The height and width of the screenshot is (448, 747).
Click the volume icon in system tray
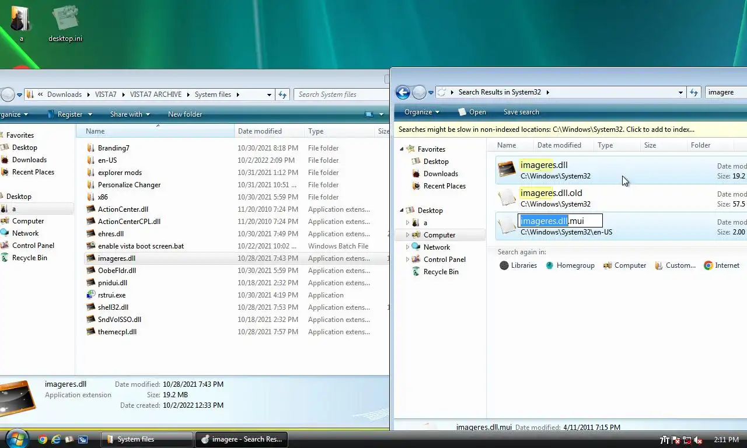point(698,440)
